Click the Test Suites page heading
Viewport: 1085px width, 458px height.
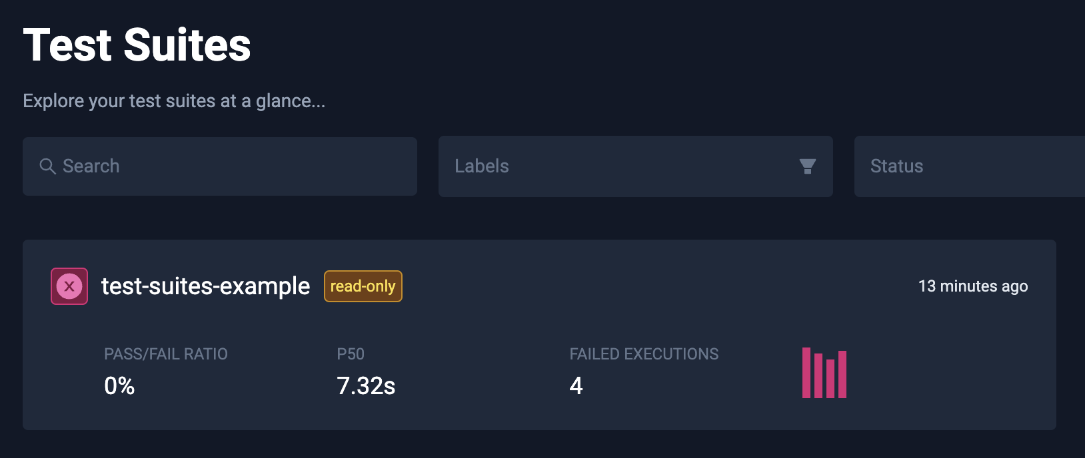click(137, 45)
